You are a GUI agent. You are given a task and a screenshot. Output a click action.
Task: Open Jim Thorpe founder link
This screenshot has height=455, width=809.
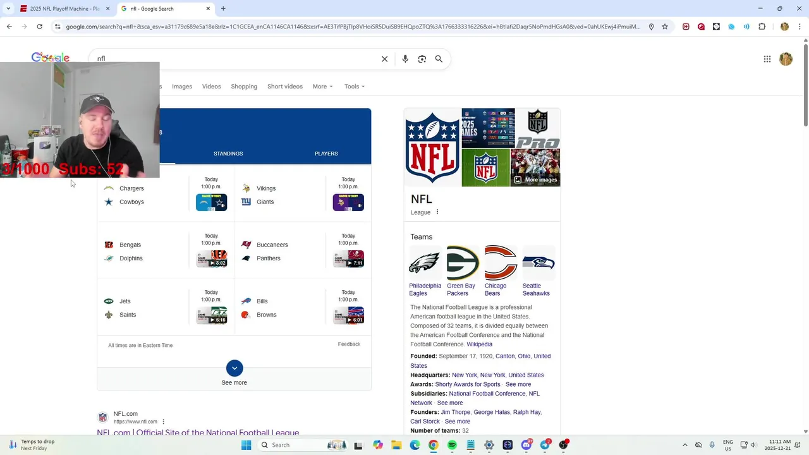coord(455,412)
